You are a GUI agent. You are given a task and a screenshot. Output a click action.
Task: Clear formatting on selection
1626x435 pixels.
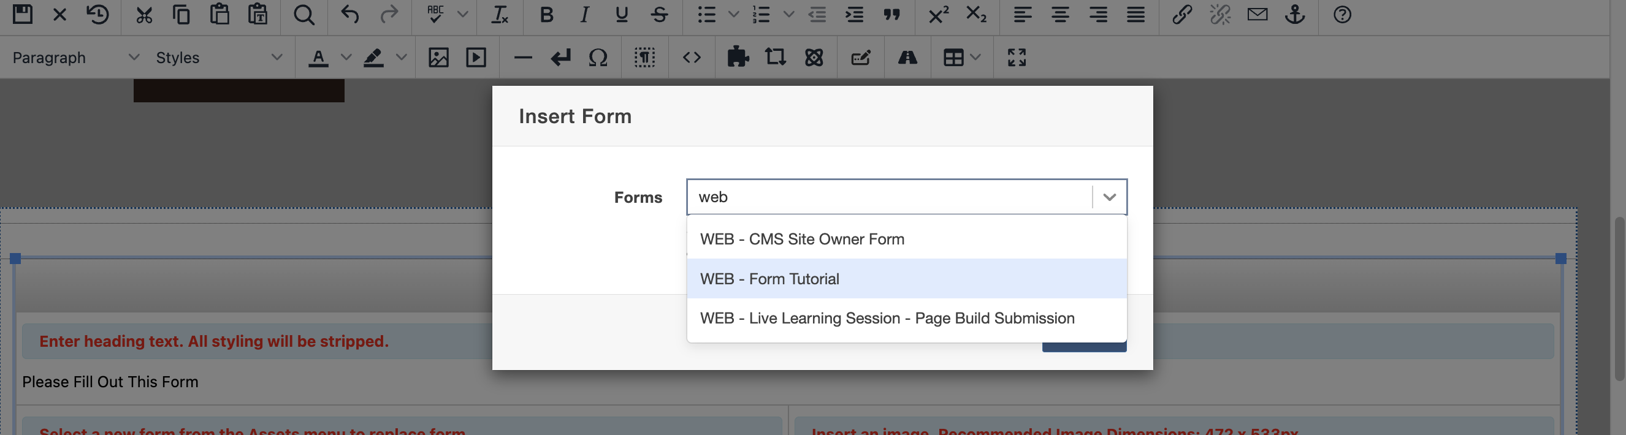(500, 15)
